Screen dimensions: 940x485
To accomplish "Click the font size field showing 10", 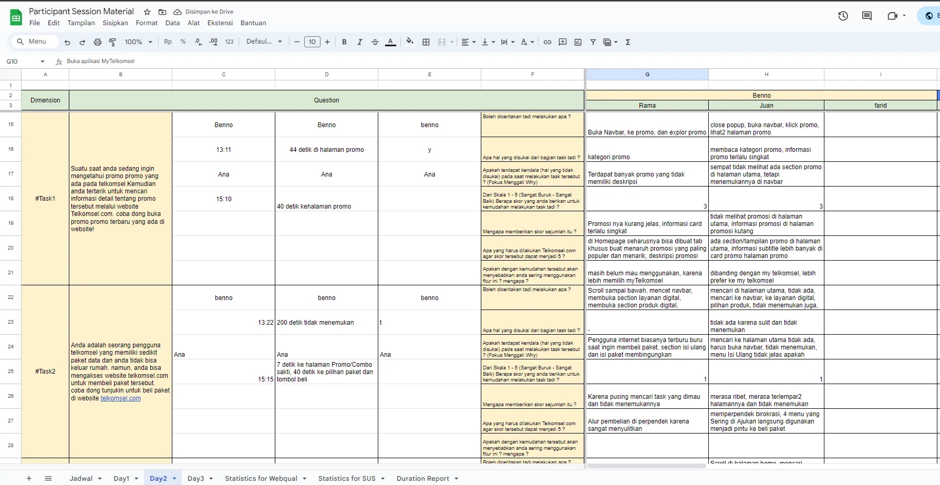I will 312,42.
